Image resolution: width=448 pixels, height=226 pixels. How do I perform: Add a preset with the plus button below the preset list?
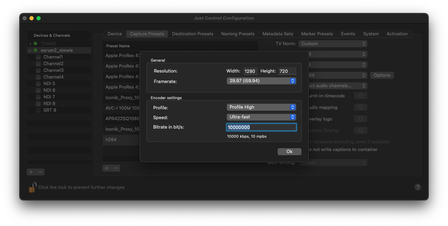point(107,168)
